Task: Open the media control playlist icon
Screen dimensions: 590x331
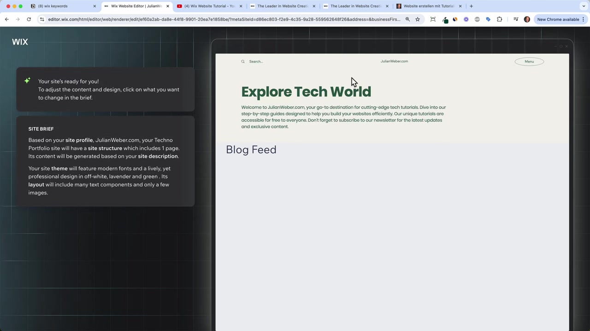Action: pos(516,19)
